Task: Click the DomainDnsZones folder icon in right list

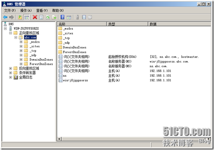Action: [x=60, y=47]
